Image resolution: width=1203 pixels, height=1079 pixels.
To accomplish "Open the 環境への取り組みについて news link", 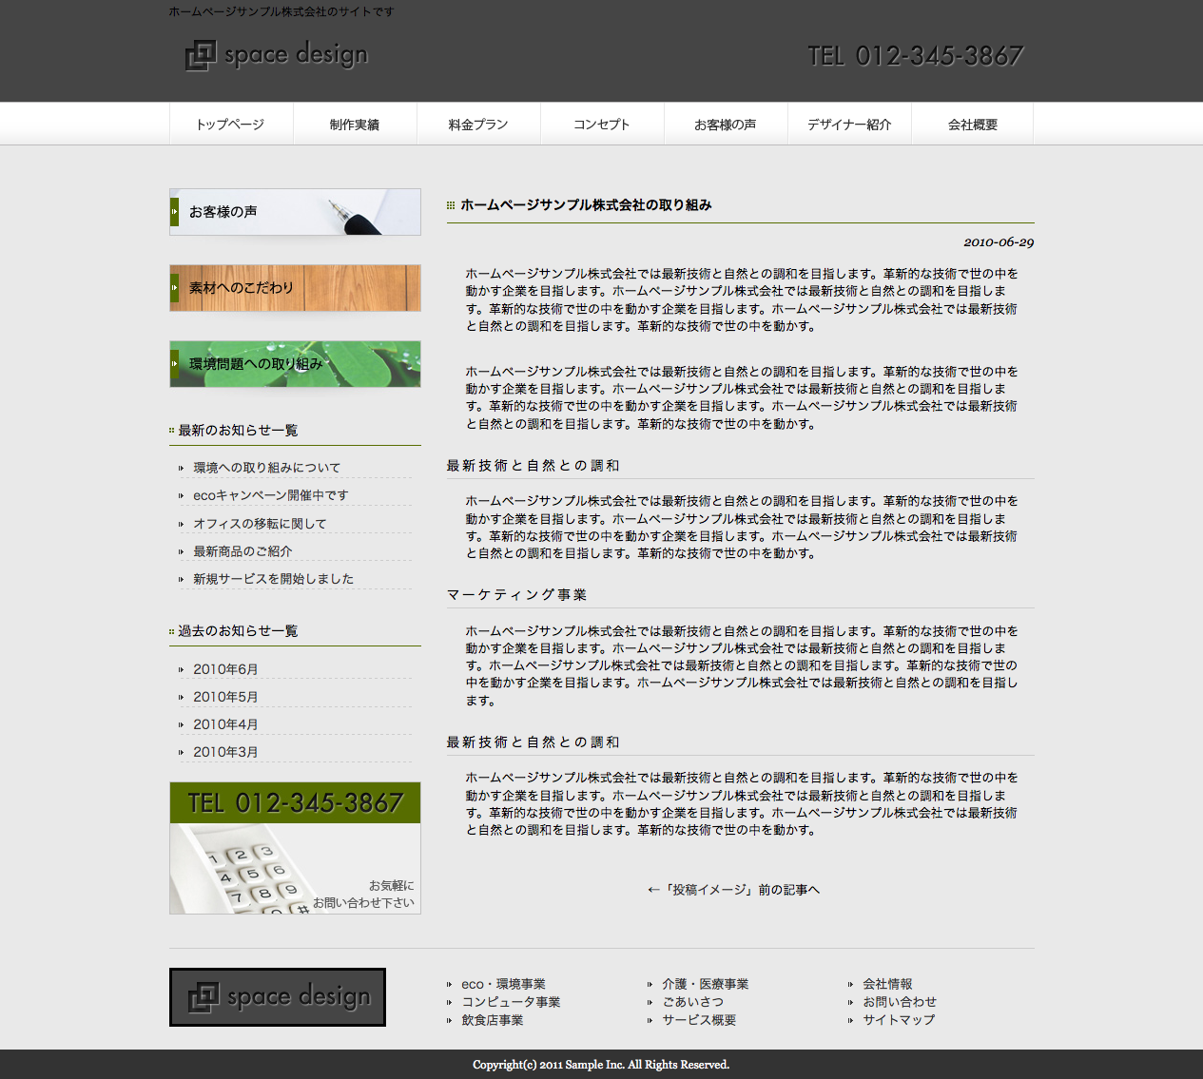I will pyautogui.click(x=266, y=468).
